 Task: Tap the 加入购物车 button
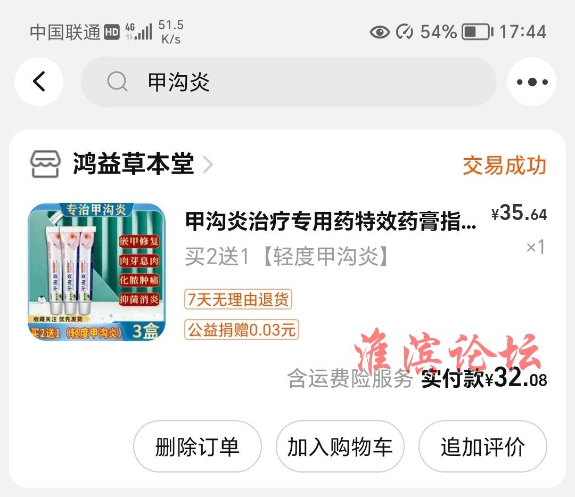click(340, 446)
